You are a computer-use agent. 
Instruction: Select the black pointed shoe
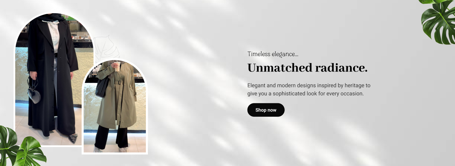click(x=73, y=138)
